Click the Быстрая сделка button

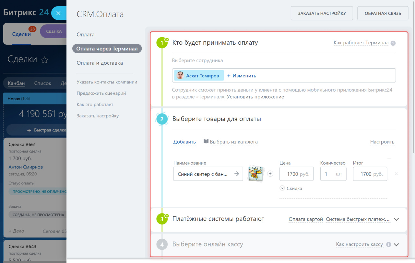coord(36,130)
